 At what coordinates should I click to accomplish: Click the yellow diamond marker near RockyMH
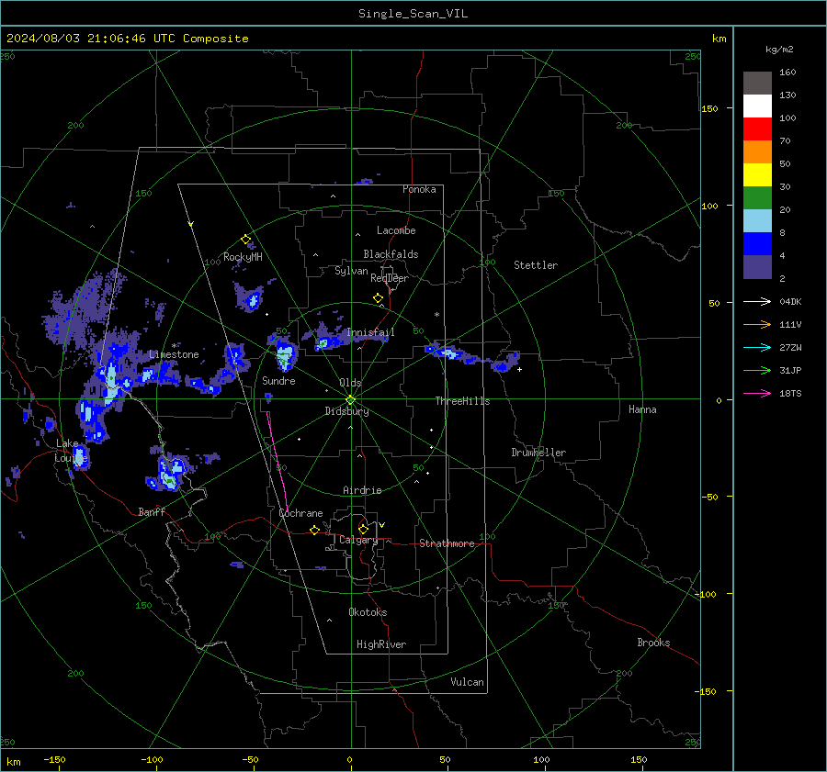click(x=245, y=240)
